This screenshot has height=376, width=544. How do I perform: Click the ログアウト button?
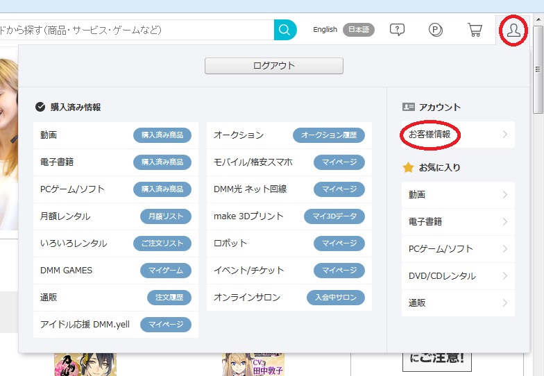tap(273, 65)
